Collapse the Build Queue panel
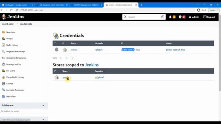This screenshot has height=124, width=221. tap(43, 105)
